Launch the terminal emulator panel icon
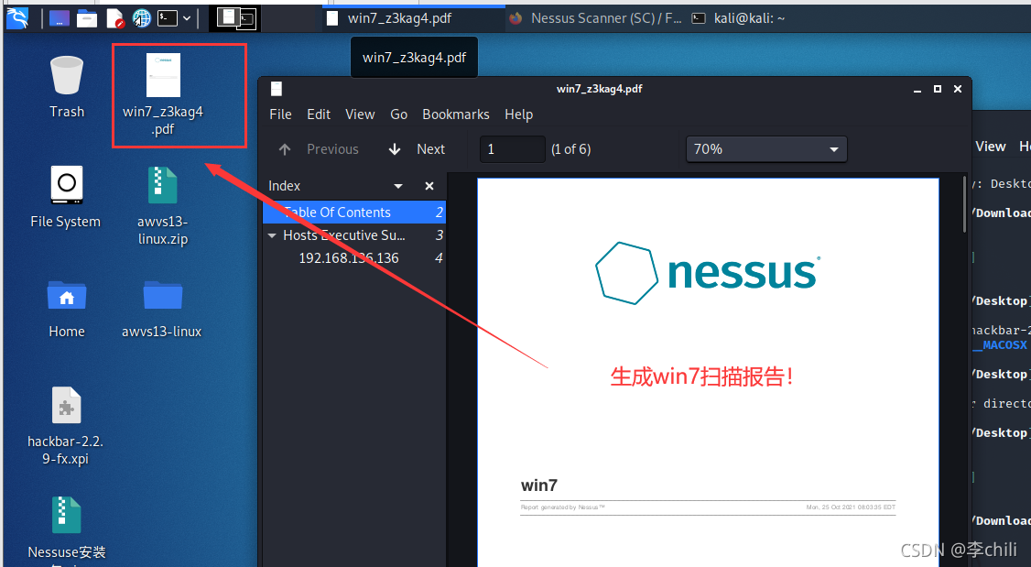 tap(167, 18)
